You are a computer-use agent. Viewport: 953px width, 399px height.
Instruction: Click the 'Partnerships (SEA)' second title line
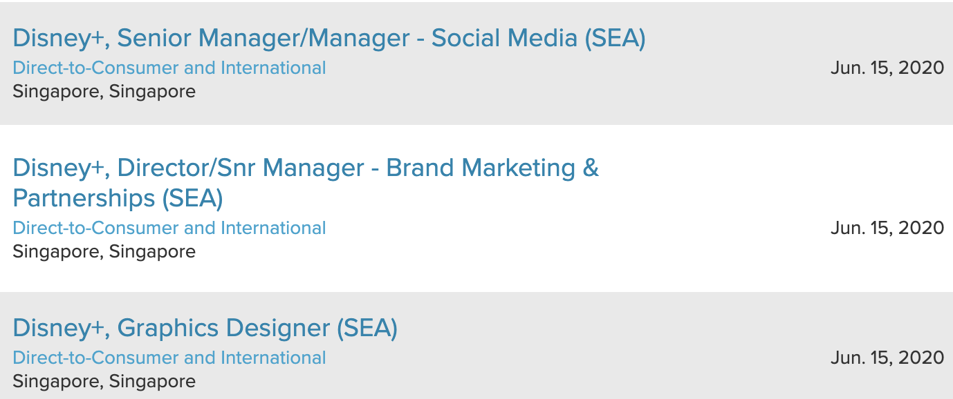(118, 199)
